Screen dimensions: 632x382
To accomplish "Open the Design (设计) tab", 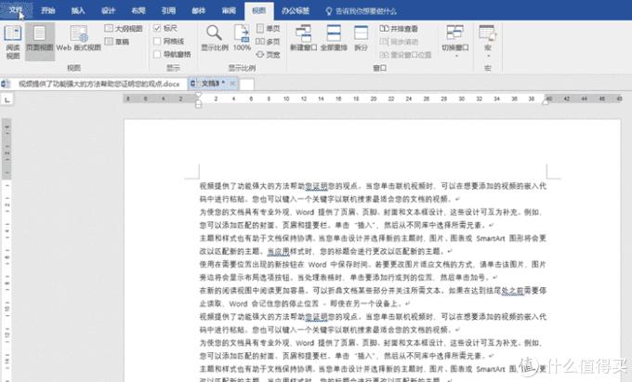I will coord(109,10).
